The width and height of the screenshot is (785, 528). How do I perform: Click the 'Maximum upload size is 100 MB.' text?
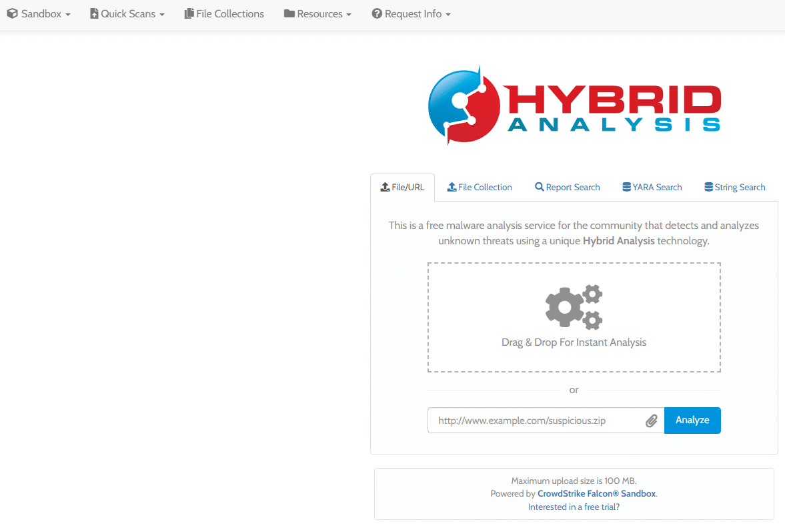pos(574,481)
